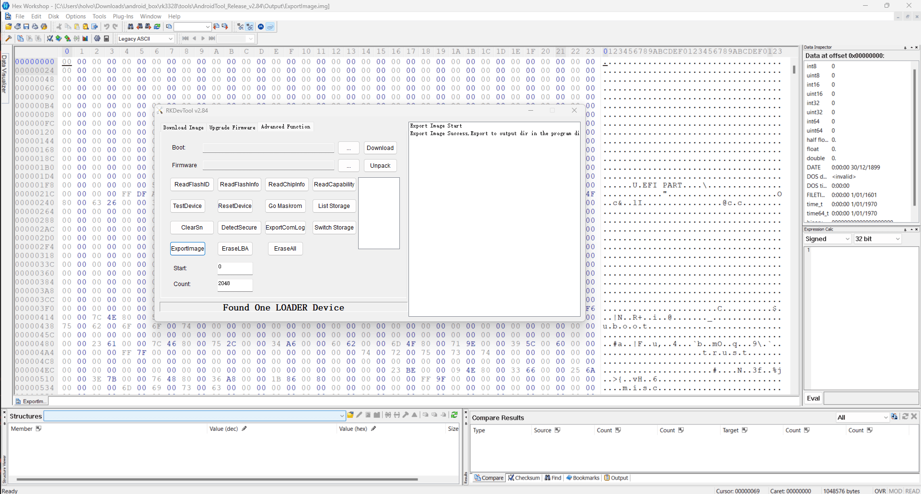Click the Compare files toolbar icon
This screenshot has height=494, width=921.
(x=20, y=39)
